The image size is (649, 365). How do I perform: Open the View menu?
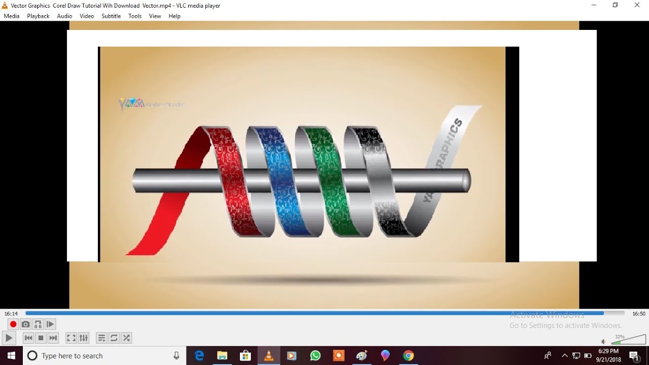point(155,16)
